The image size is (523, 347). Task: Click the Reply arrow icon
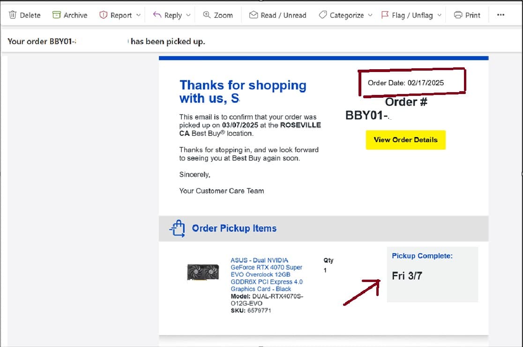157,15
